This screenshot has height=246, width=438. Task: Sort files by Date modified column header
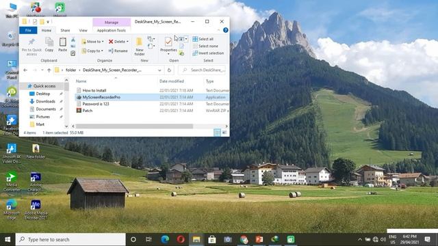click(172, 81)
